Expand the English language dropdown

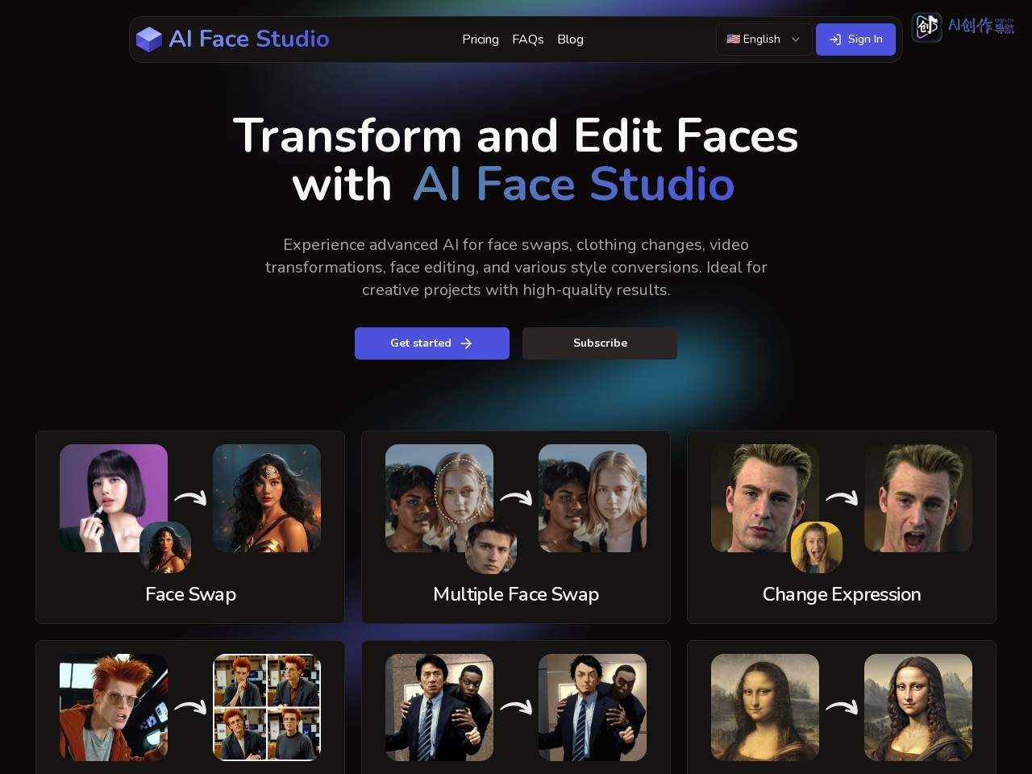click(764, 39)
